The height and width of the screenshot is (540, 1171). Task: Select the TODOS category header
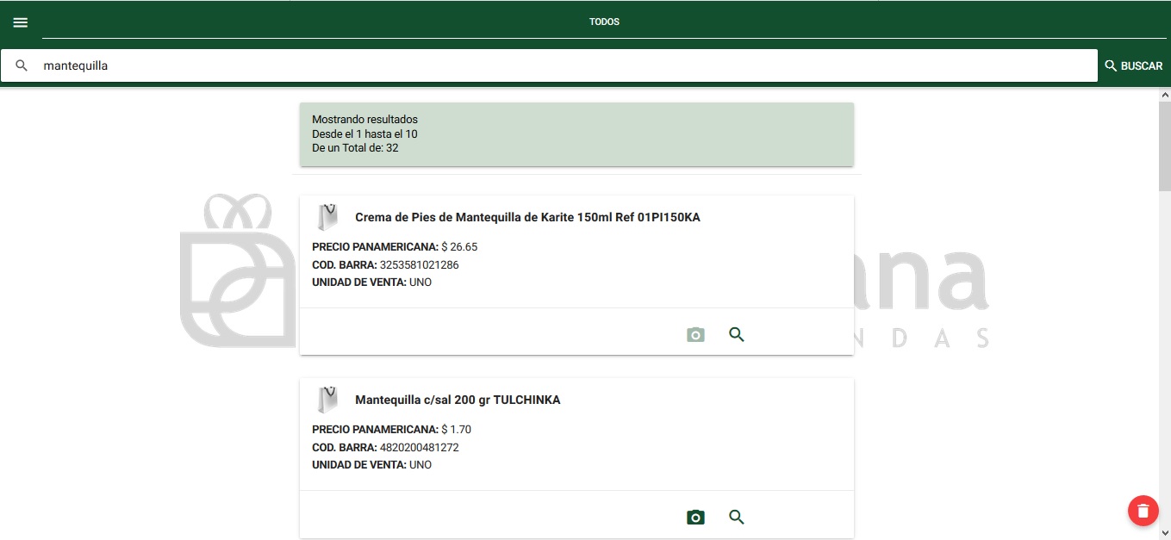point(604,22)
